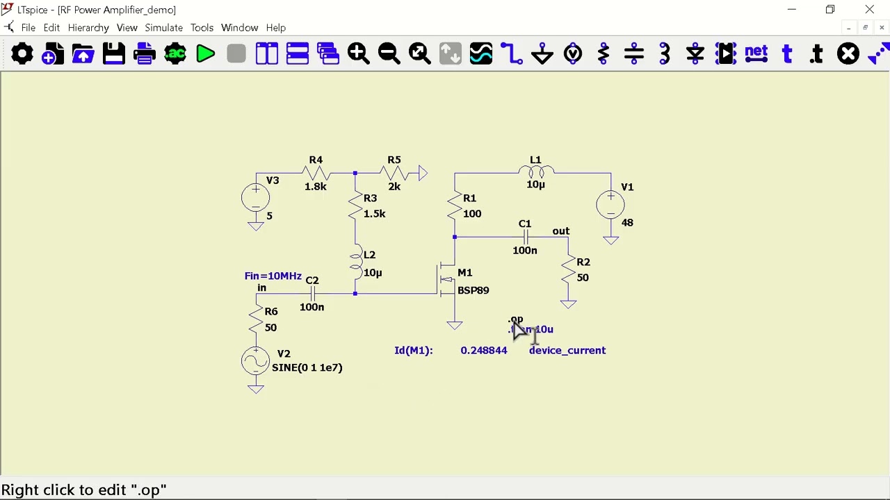Viewport: 890px width, 500px height.
Task: Minimize the inner schematic document
Action: click(x=848, y=28)
